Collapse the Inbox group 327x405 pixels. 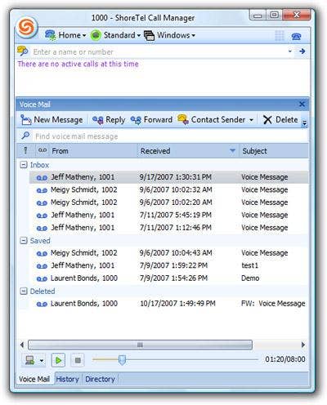[24, 165]
